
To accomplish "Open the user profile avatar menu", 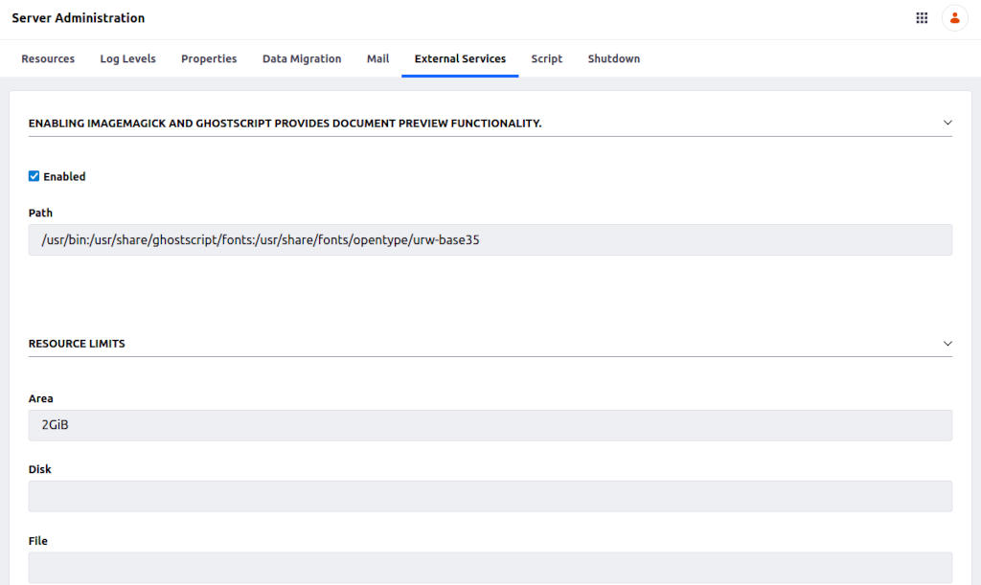I will tap(954, 18).
